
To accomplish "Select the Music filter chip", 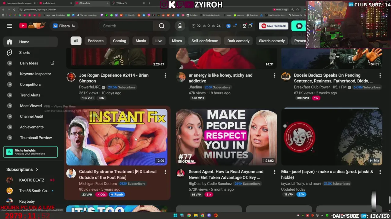I will 141,41.
